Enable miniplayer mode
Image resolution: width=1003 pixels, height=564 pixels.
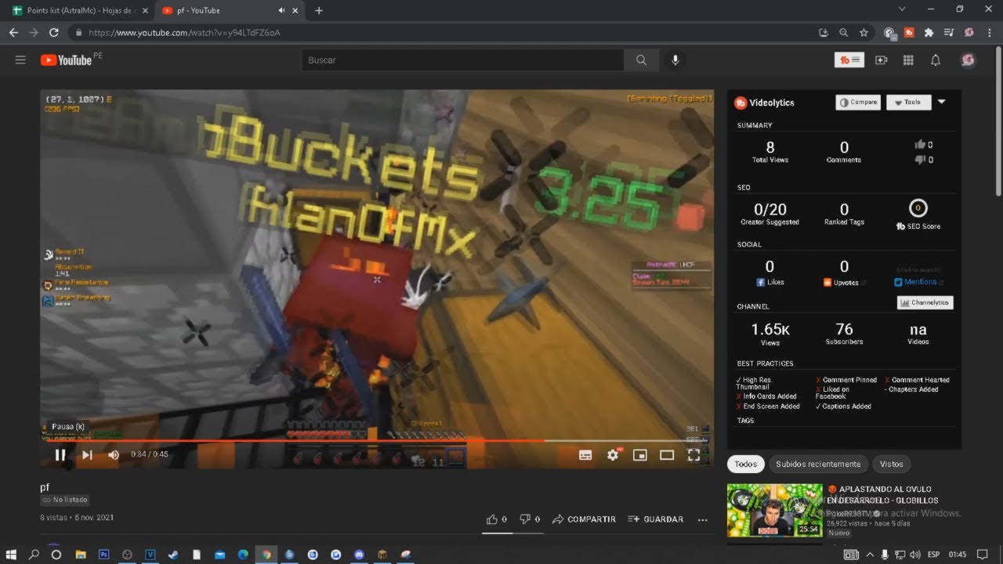(x=640, y=454)
